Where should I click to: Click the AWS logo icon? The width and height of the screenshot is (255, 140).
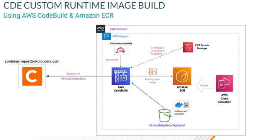click(100, 29)
